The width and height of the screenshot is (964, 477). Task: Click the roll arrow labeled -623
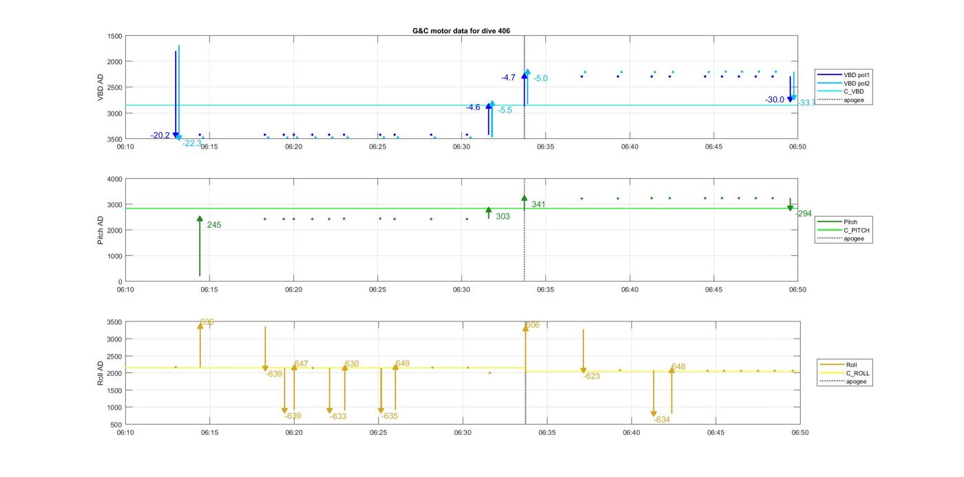pos(583,352)
